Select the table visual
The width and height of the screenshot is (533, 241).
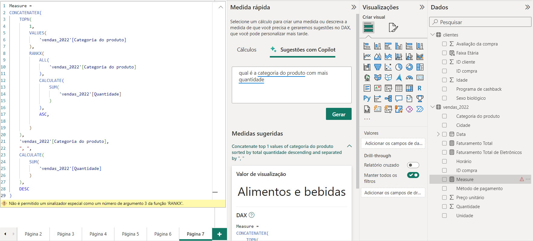click(399, 88)
